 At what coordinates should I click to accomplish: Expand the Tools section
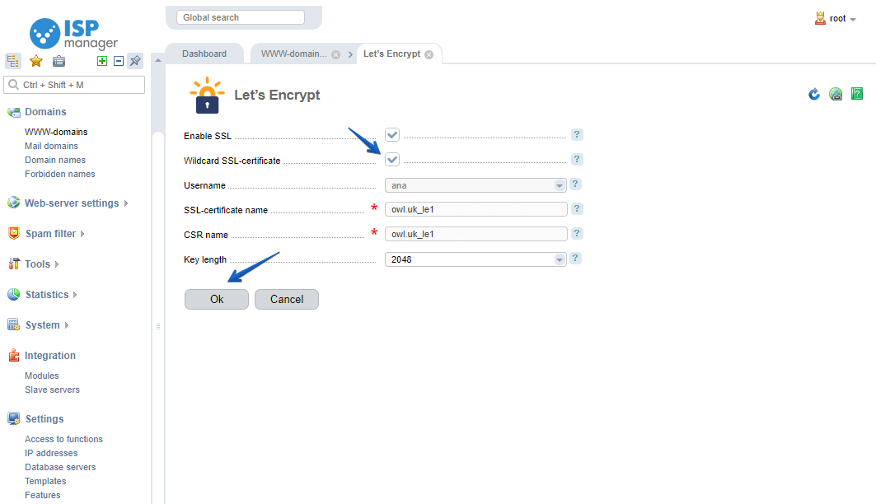(x=42, y=264)
